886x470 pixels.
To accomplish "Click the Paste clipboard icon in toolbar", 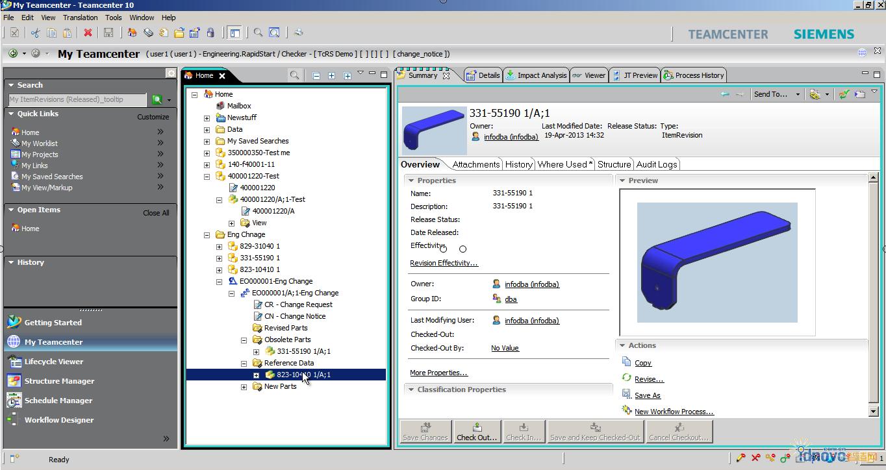I will [x=68, y=32].
